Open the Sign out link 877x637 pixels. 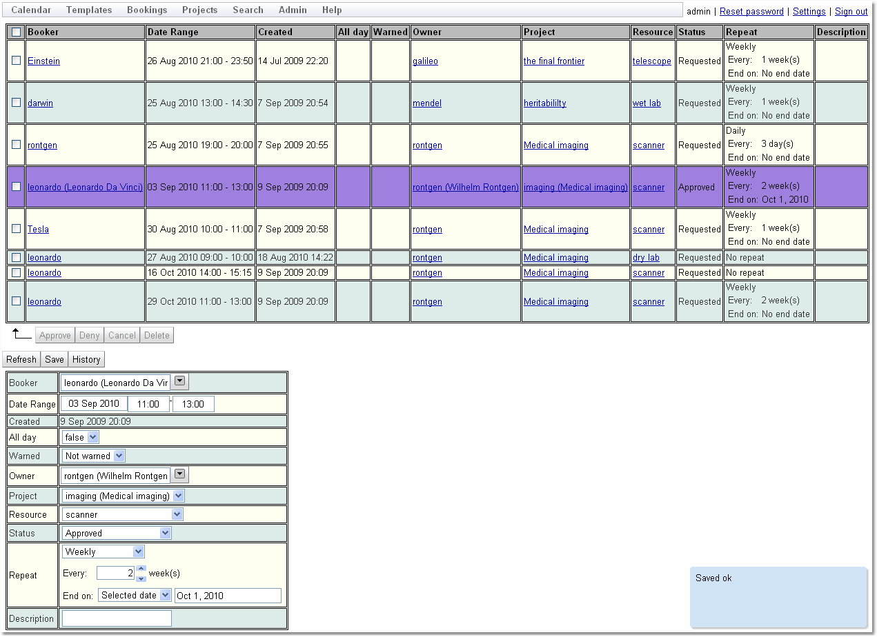851,12
